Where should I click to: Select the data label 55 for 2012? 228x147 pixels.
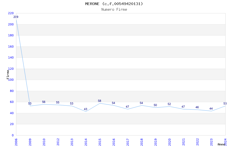click(x=58, y=103)
